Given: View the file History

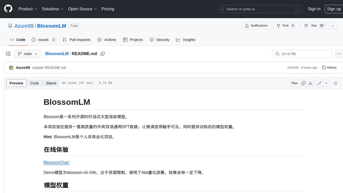Looking at the screenshot, I should (x=329, y=68).
